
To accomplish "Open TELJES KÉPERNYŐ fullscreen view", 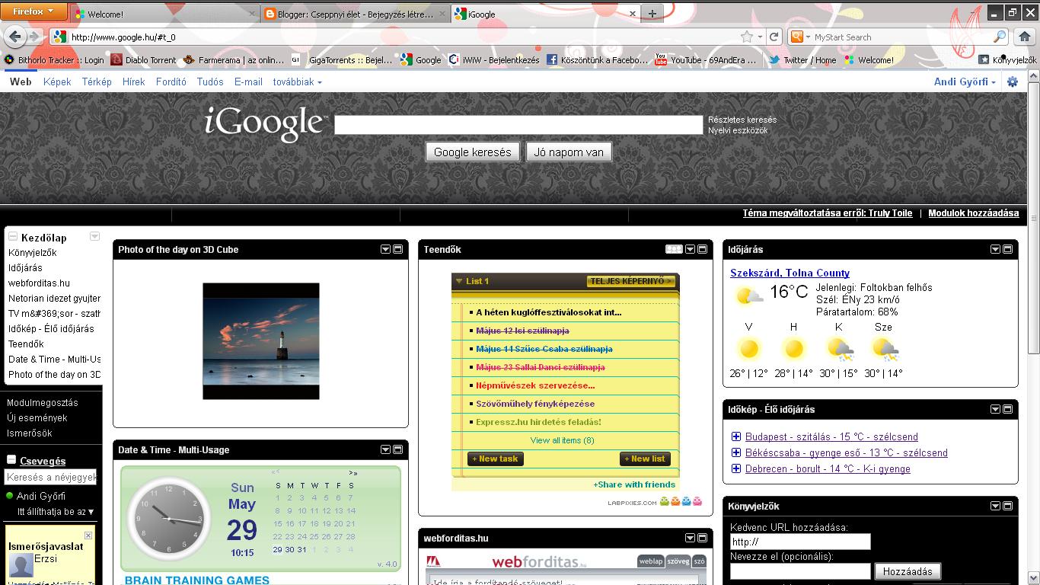I will (631, 281).
